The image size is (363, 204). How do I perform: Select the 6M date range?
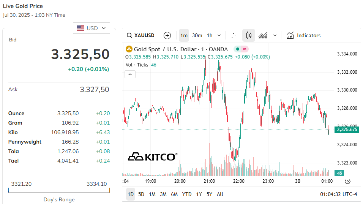[174, 194]
